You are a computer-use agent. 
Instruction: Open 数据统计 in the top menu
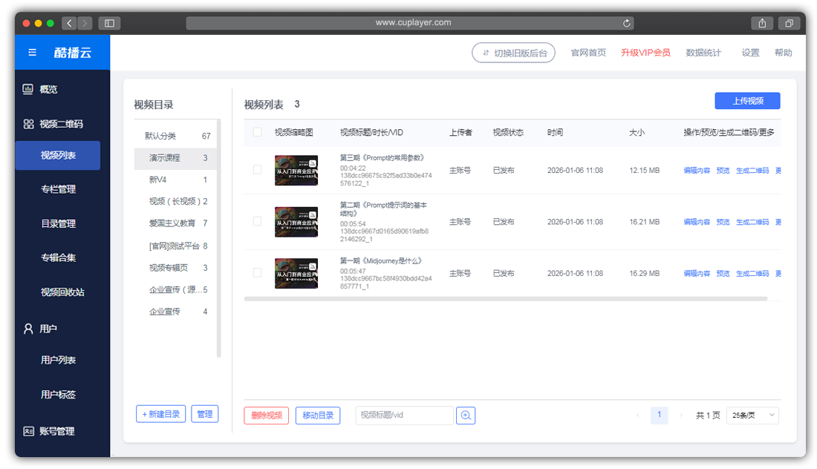tap(703, 53)
